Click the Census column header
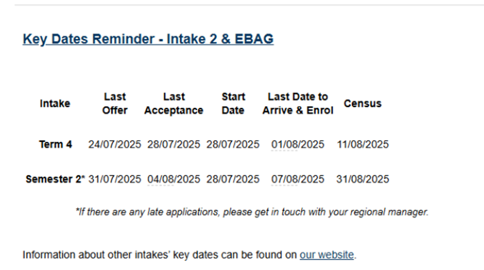 pyautogui.click(x=363, y=104)
